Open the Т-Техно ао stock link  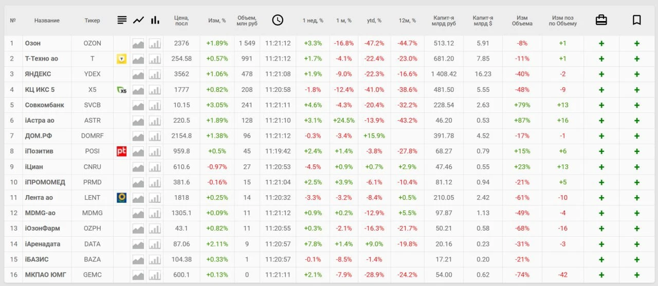(42, 59)
